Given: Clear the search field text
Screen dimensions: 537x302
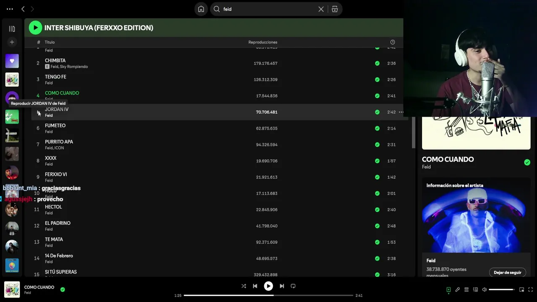Looking at the screenshot, I should point(321,9).
